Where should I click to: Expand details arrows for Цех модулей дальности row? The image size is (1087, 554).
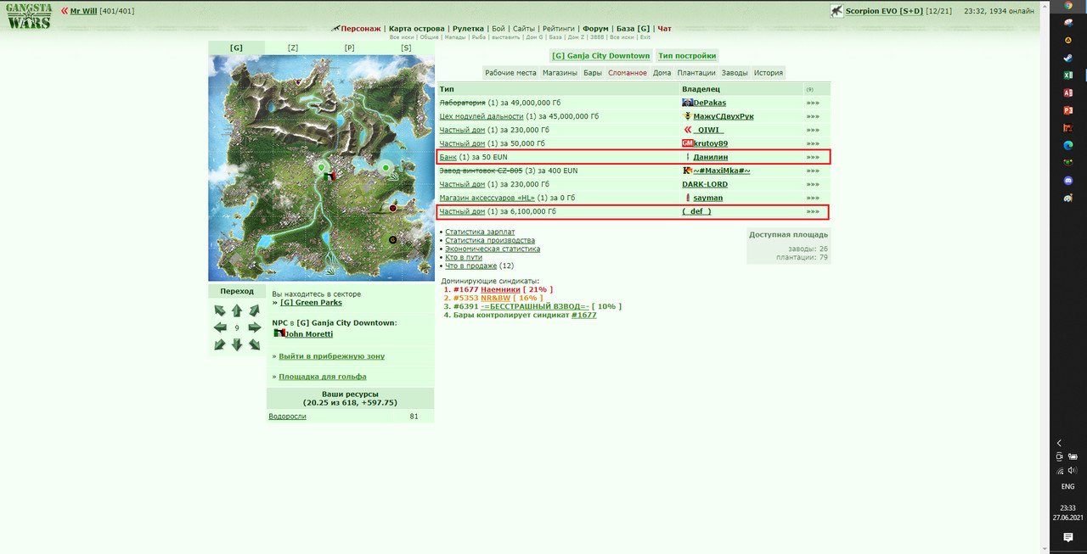(813, 116)
